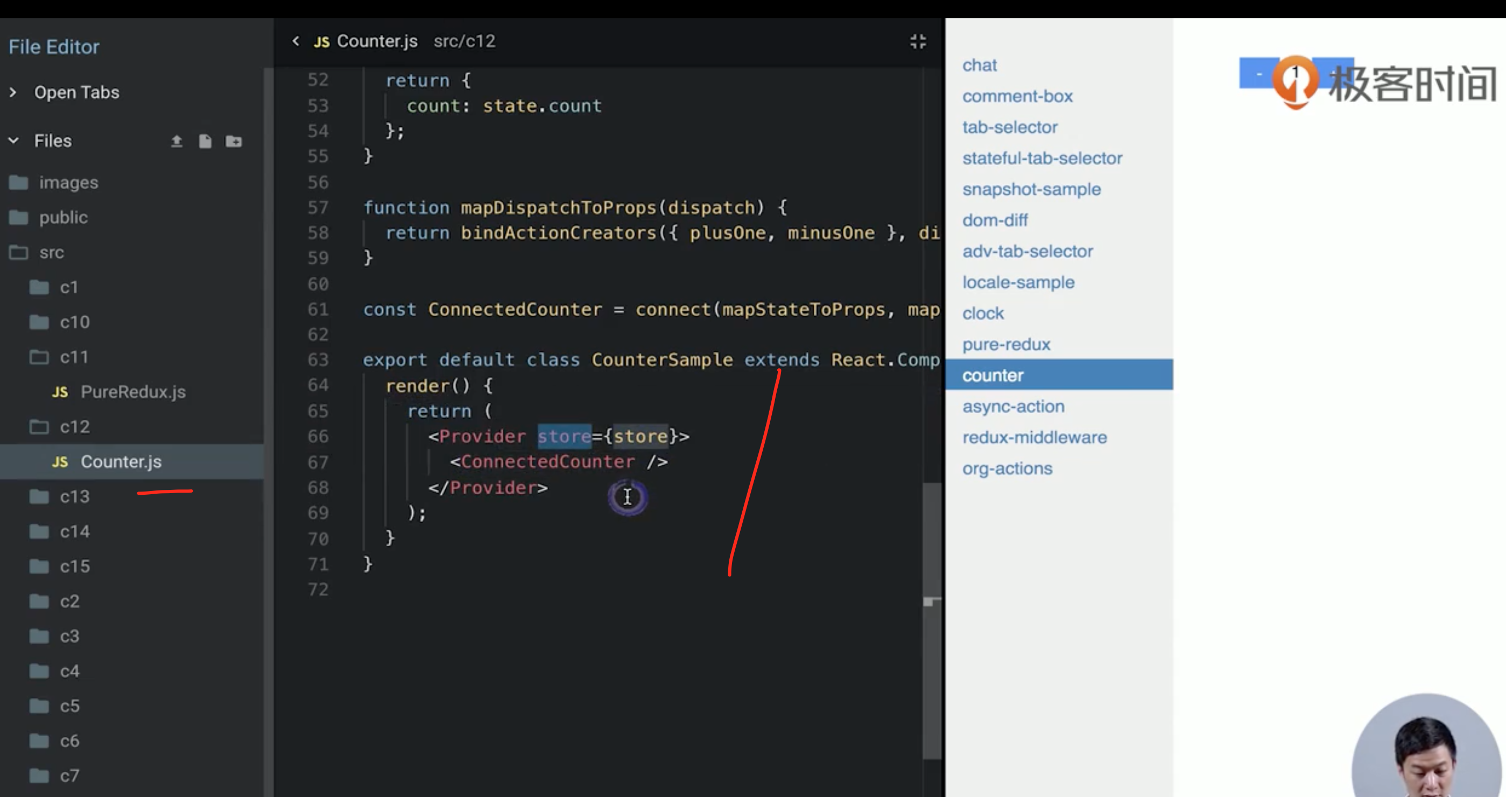Expand the Open Tabs section
Viewport: 1506px width, 797px height.
[13, 92]
